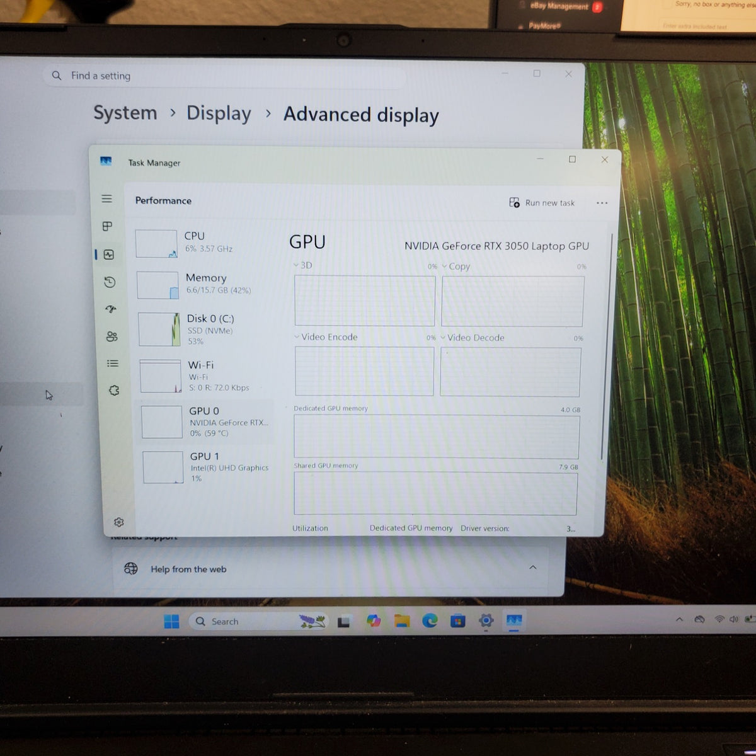Open Microsoft Edge from the taskbar

(430, 621)
